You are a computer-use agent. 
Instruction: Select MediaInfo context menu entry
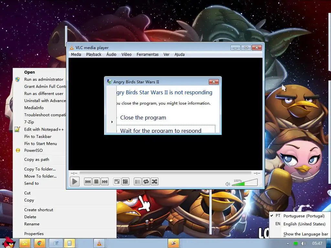tap(34, 108)
